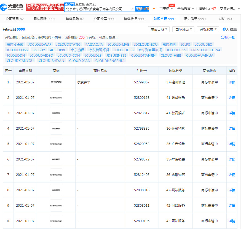The height and width of the screenshot is (229, 241).
Task: Open the user account menu 艾德史塔
Action: point(230,9)
